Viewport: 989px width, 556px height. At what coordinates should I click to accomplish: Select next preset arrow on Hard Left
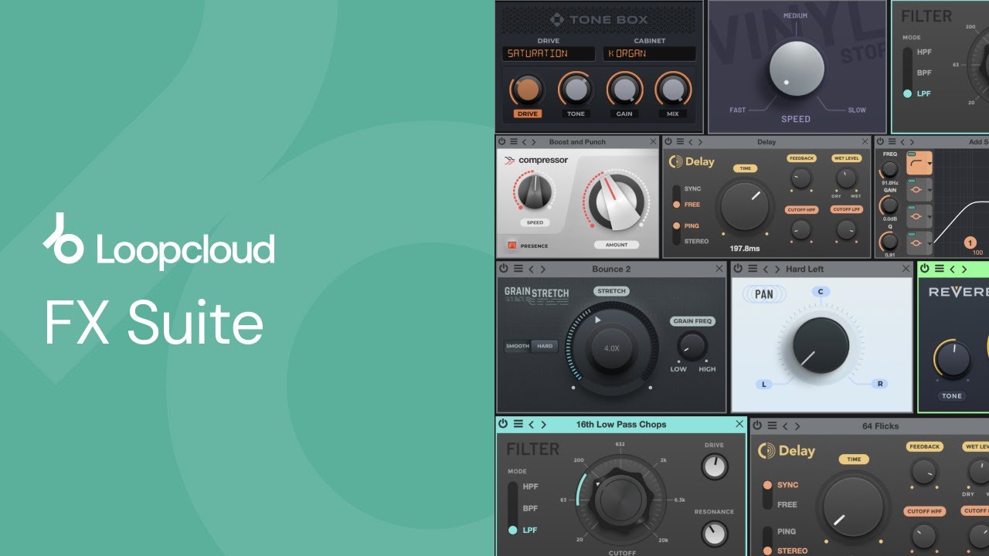tap(778, 269)
